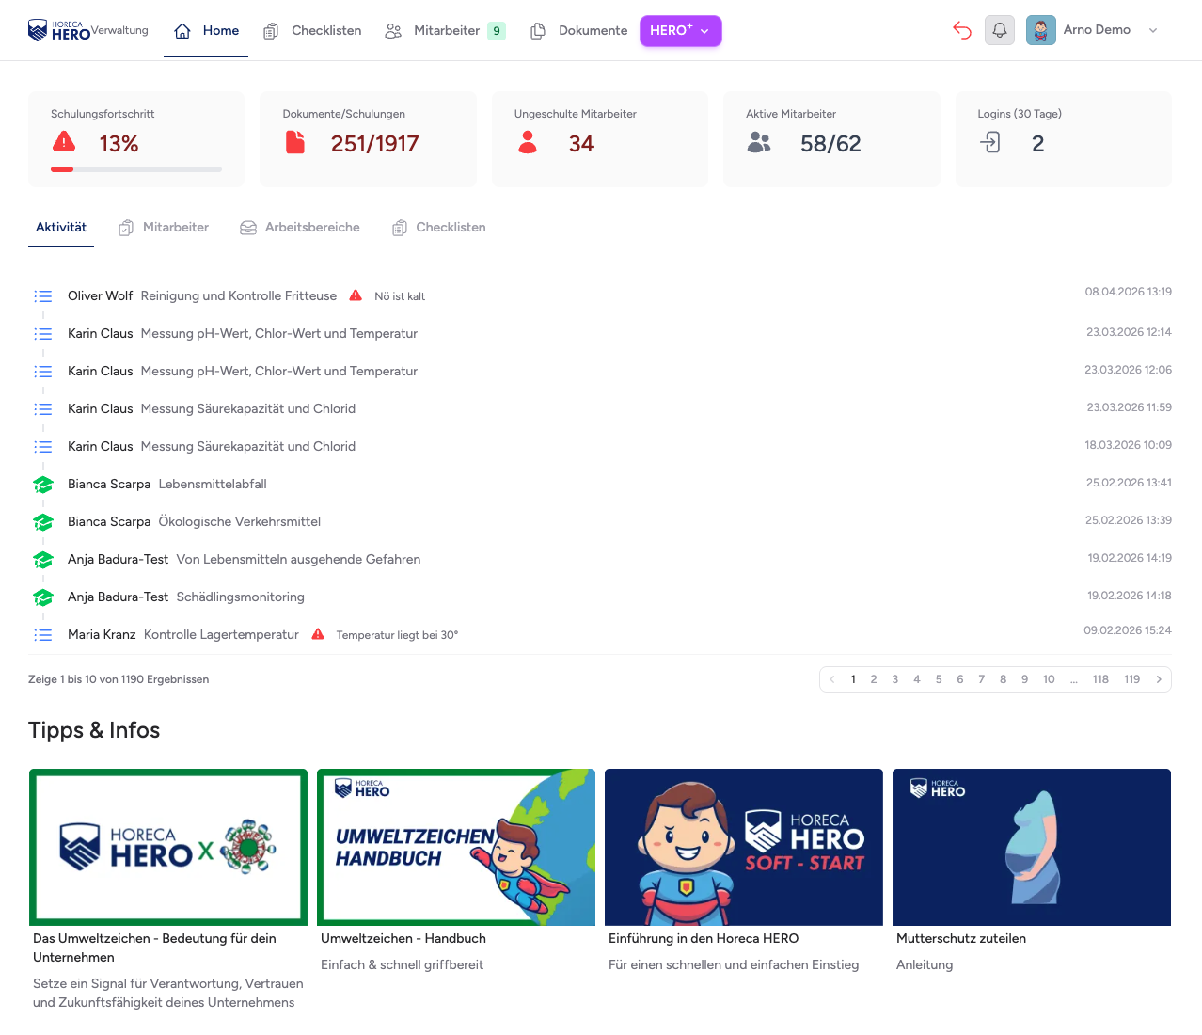Click 'Zeige 1 bis 10 von 1190 Ergebnissen' text
Screen dimensions: 1202x1035
pyautogui.click(x=119, y=679)
